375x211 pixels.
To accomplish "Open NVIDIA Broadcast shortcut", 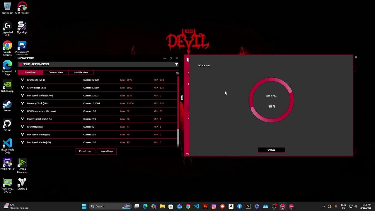I will tap(22, 166).
